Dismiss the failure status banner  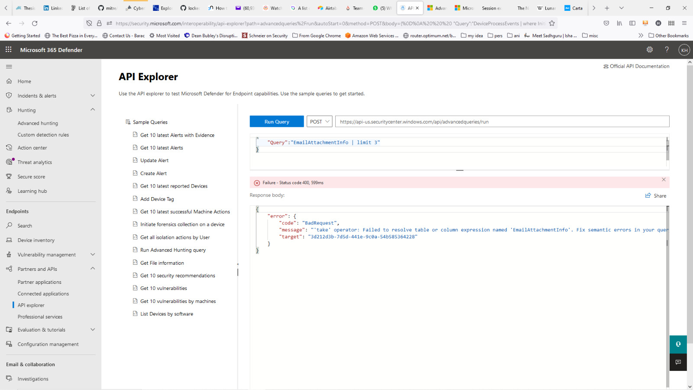pos(664,179)
